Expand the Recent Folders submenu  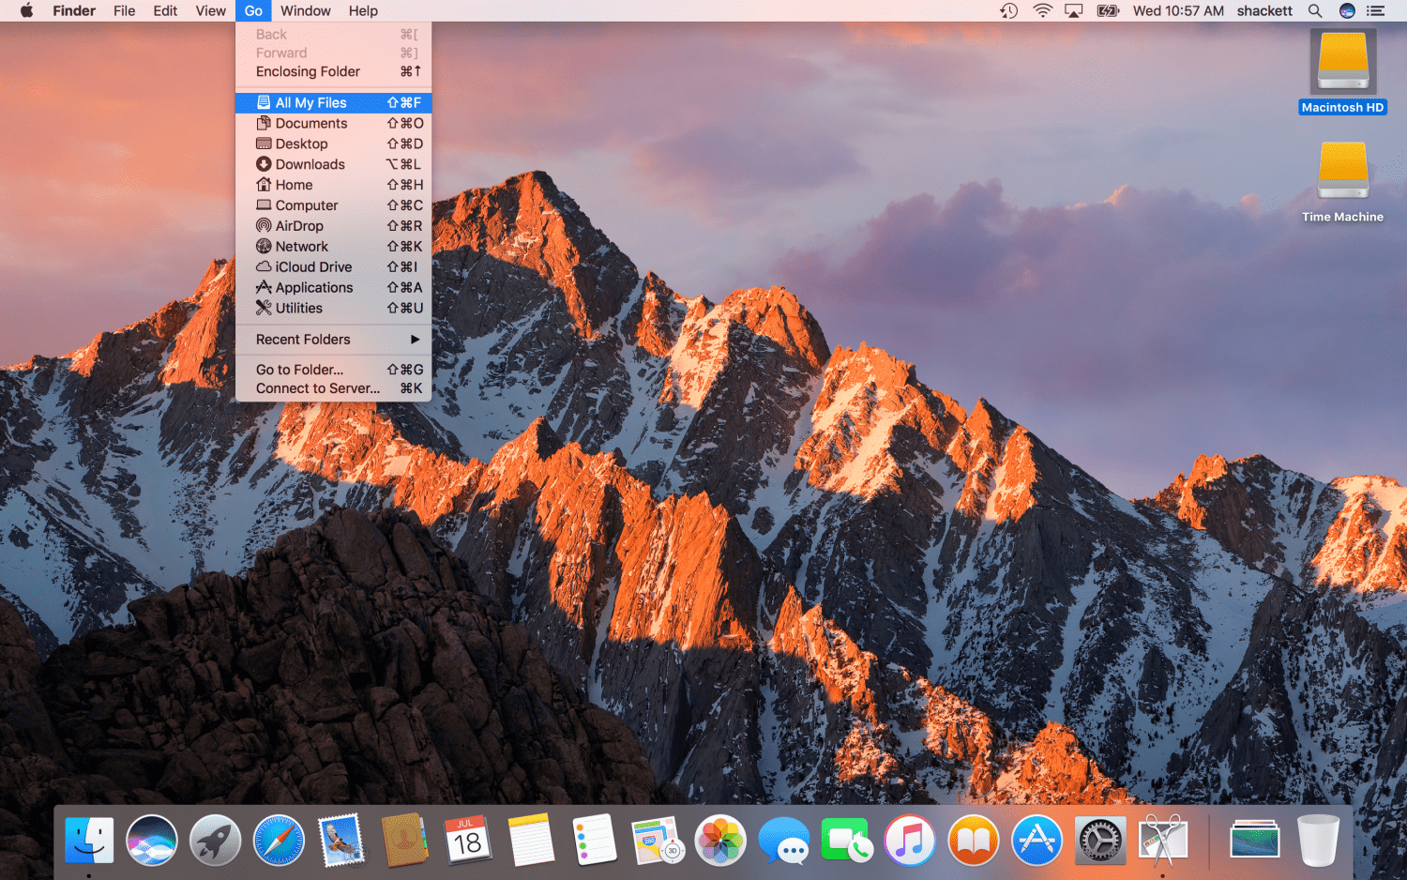[x=333, y=340]
